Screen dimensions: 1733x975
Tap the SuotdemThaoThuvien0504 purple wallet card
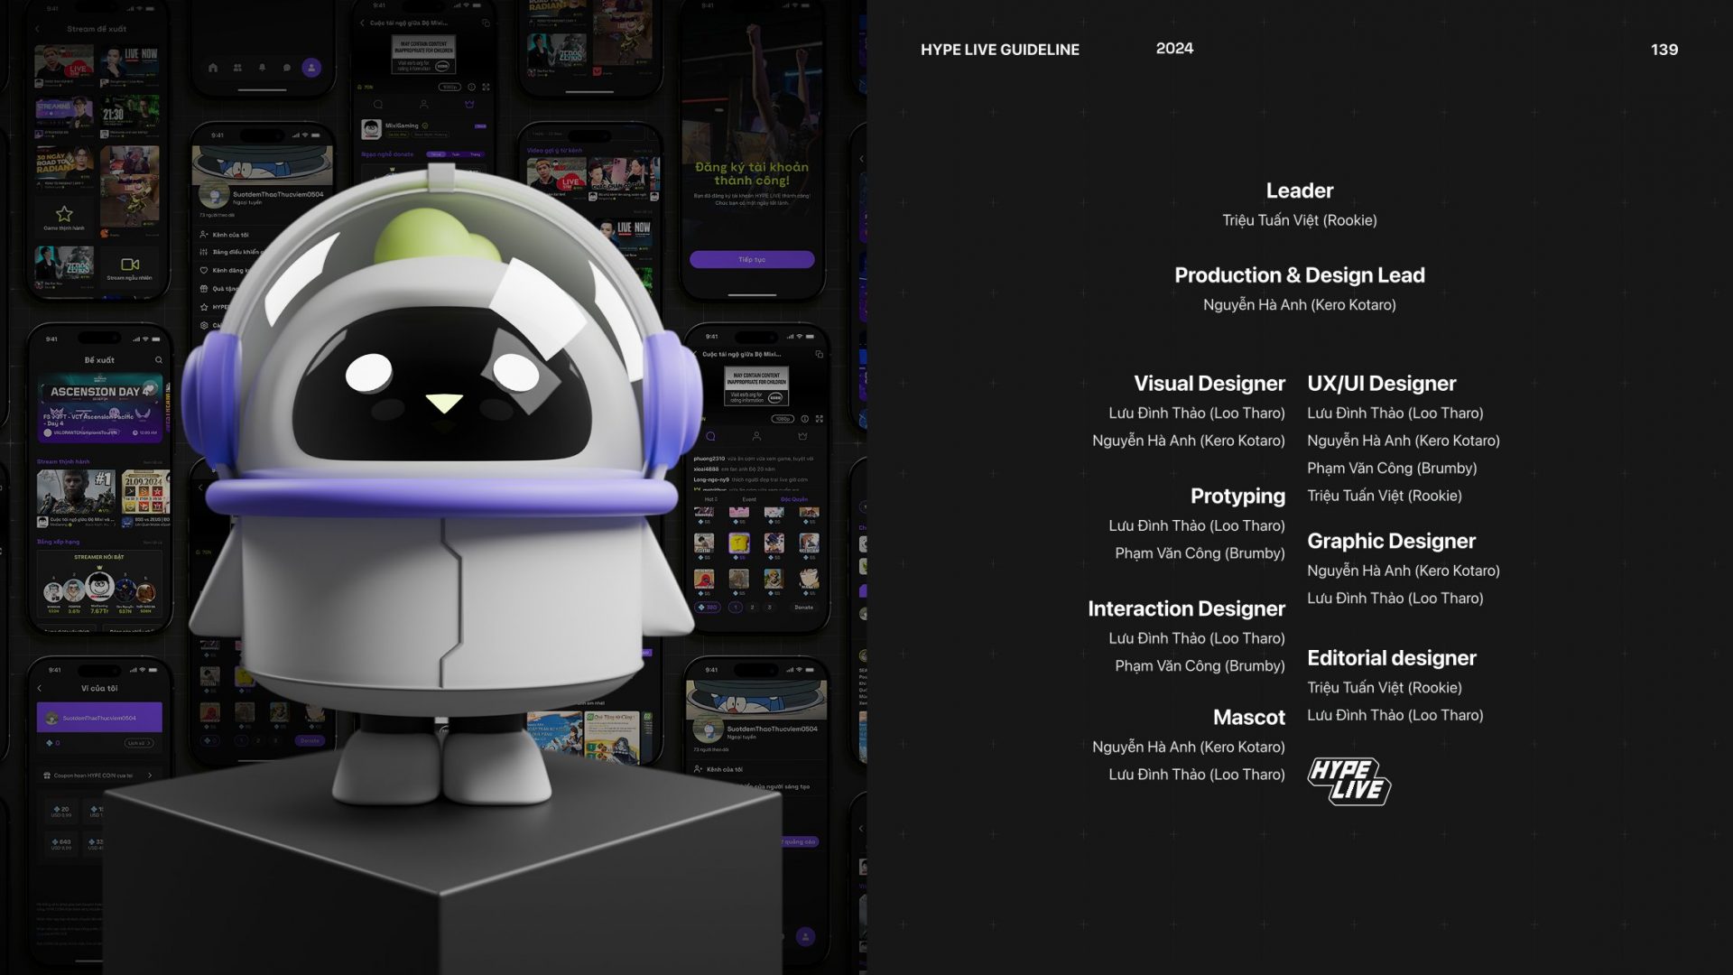pyautogui.click(x=99, y=718)
